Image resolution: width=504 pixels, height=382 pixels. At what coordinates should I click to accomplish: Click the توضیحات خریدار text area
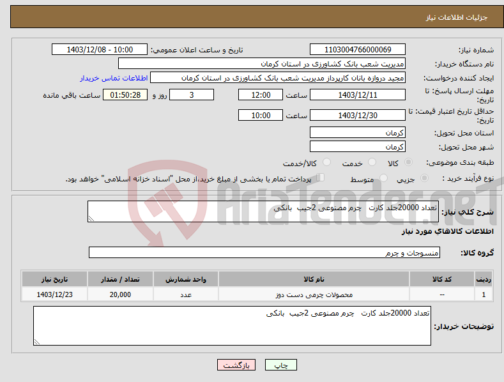tap(232, 326)
